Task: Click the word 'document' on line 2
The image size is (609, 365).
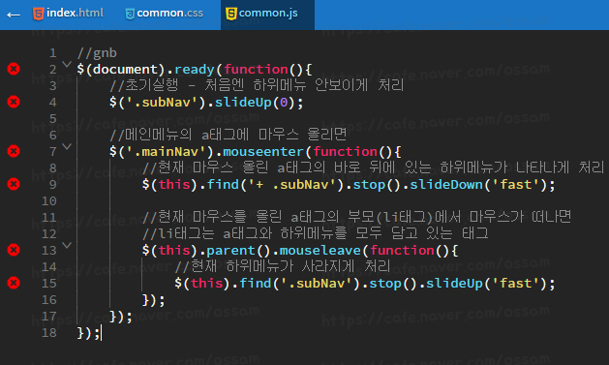Action: [125, 70]
